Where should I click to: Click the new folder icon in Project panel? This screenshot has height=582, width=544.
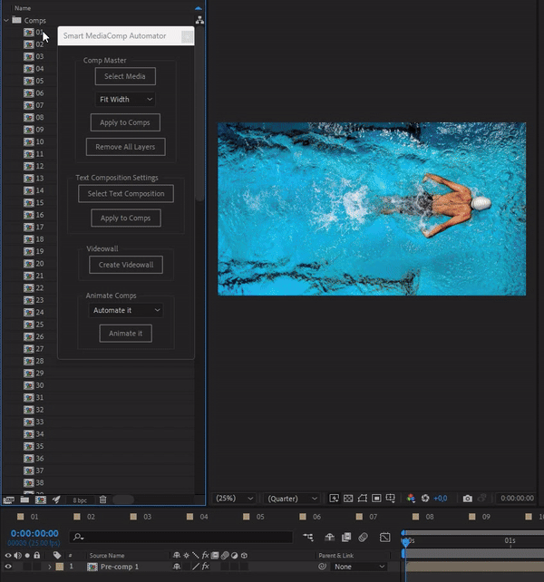24,500
